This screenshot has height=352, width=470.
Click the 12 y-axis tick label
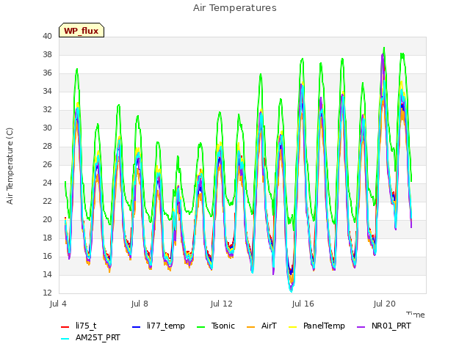47,293
